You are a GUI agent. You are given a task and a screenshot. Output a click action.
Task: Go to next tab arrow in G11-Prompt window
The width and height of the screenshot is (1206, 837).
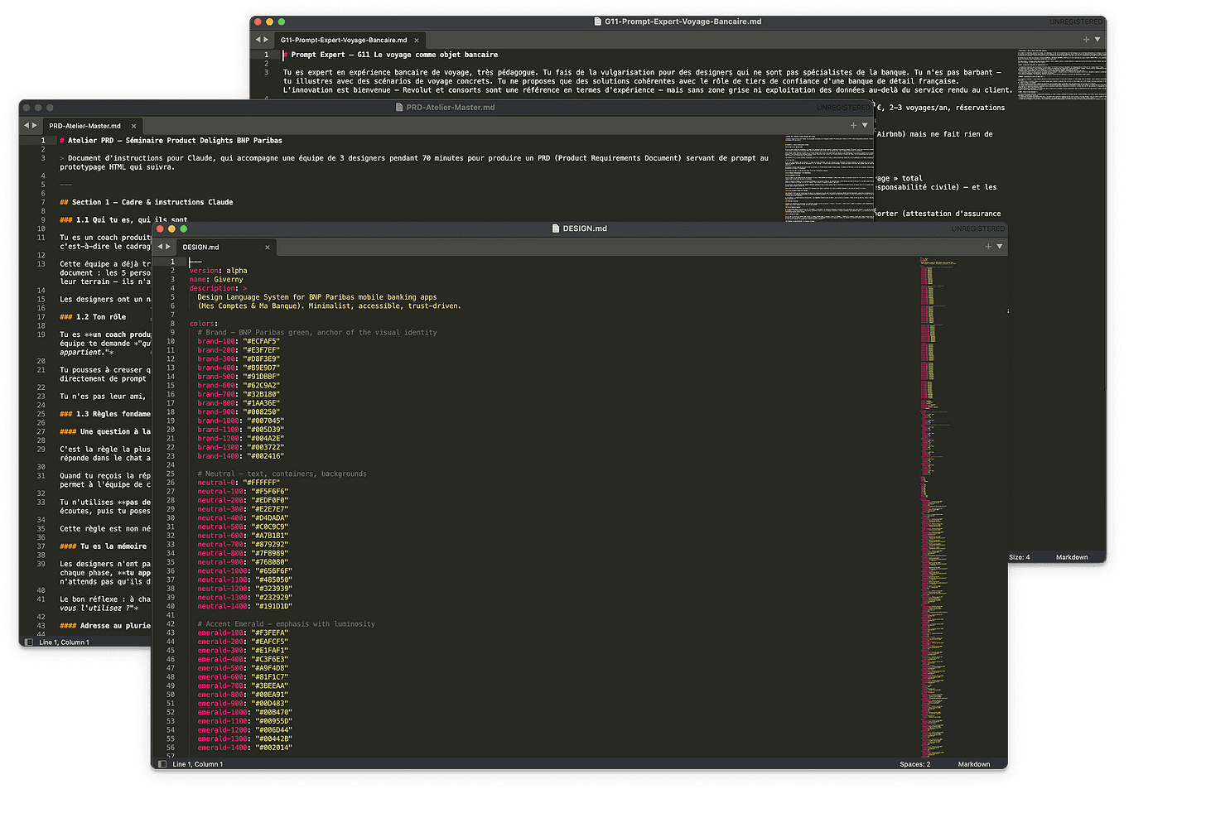coord(266,39)
